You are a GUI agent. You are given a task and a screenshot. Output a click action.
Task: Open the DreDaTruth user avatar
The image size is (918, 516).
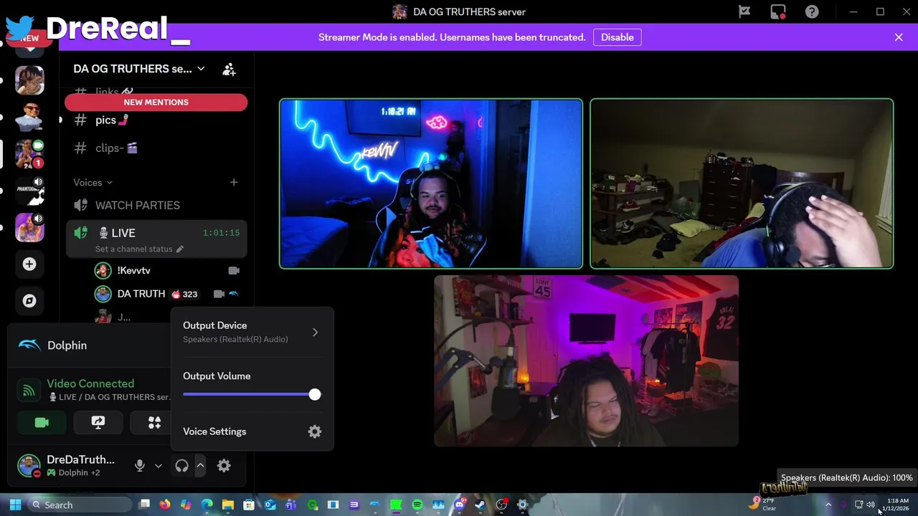[x=29, y=466]
